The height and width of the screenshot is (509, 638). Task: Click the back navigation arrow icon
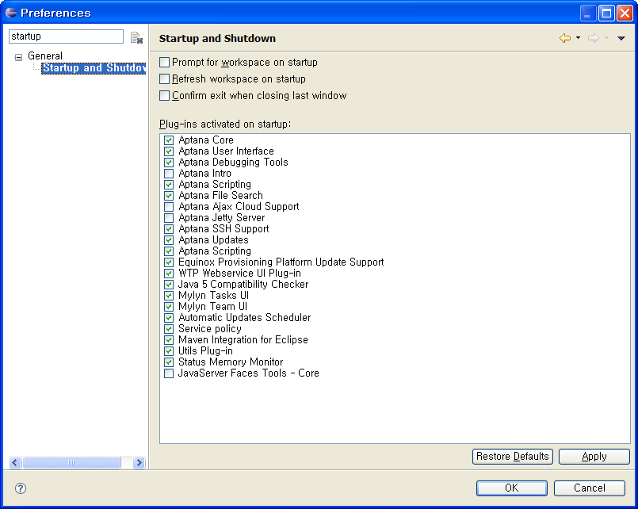(x=565, y=38)
